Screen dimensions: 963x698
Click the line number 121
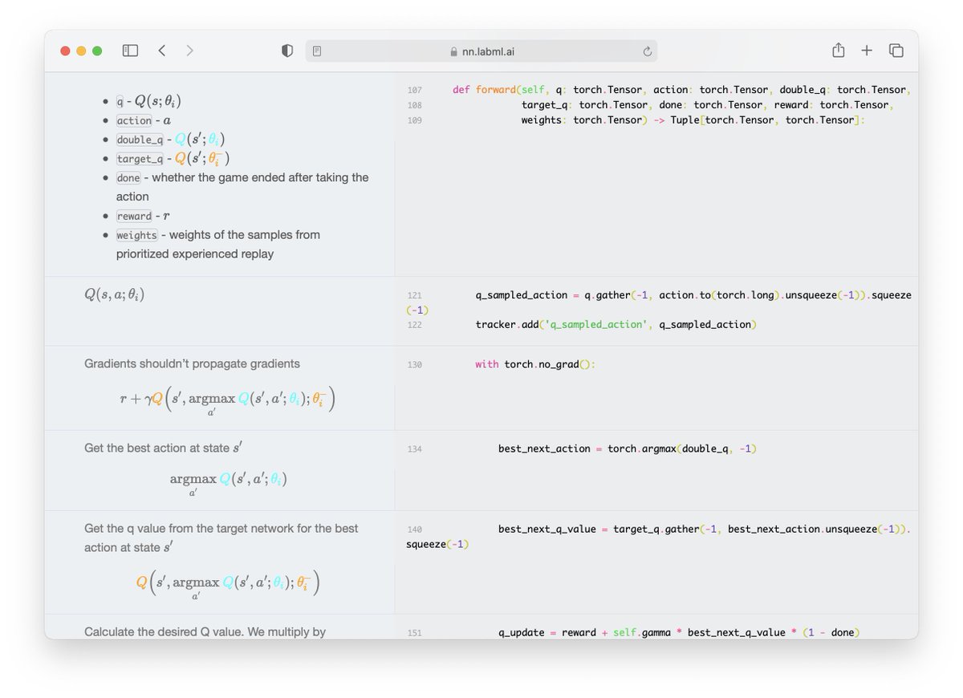[414, 296]
